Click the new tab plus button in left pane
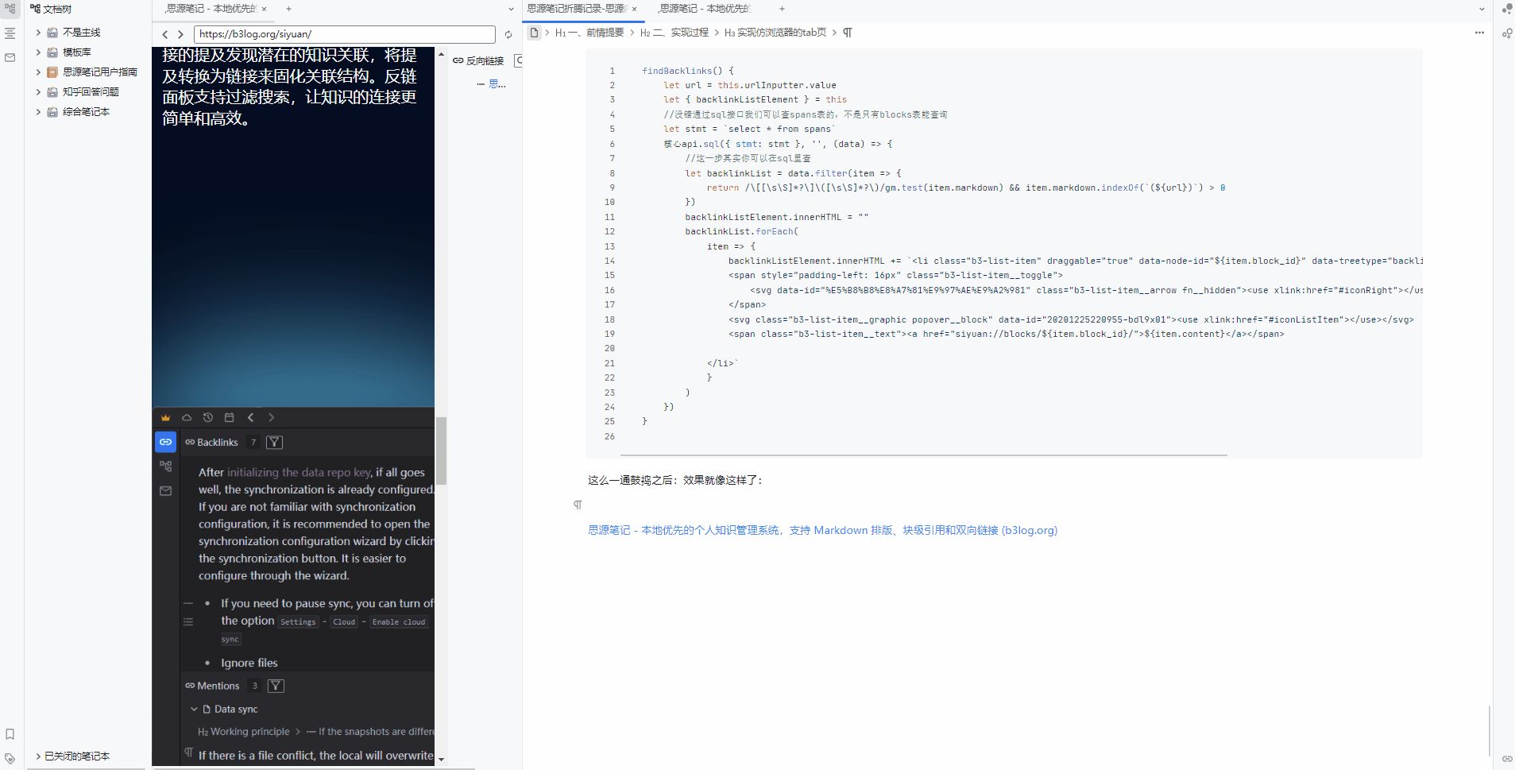This screenshot has width=1515, height=770. coord(288,9)
